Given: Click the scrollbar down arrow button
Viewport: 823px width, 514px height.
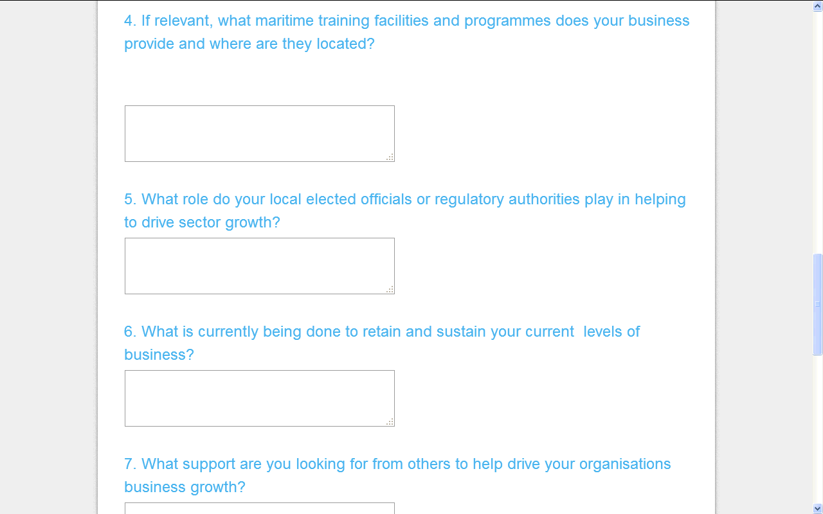Looking at the screenshot, I should point(817,508).
